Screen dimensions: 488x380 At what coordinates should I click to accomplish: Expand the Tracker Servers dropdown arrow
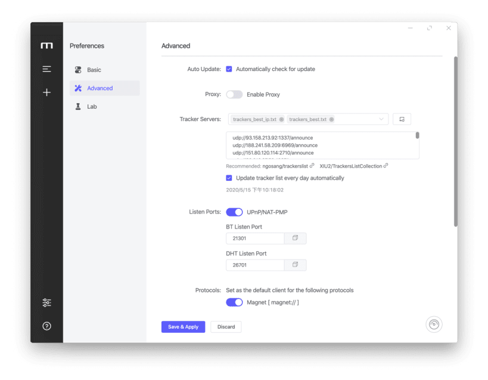click(381, 119)
